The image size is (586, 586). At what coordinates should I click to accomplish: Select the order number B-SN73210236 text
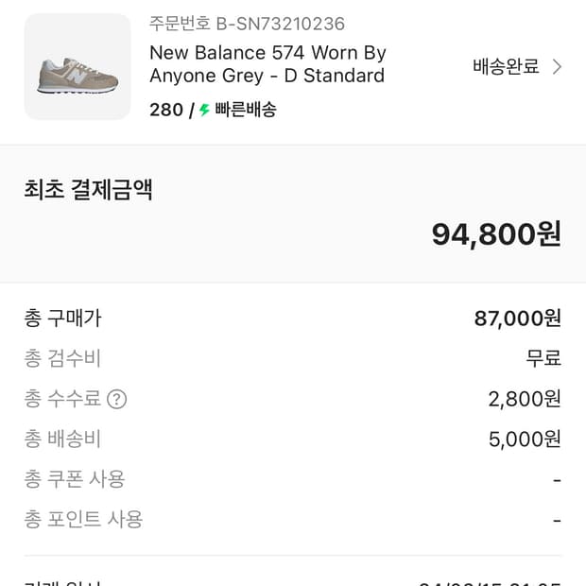pos(247,24)
